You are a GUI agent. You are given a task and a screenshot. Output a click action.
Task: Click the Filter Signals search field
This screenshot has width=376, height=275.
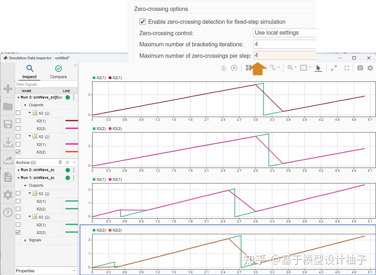click(x=46, y=84)
